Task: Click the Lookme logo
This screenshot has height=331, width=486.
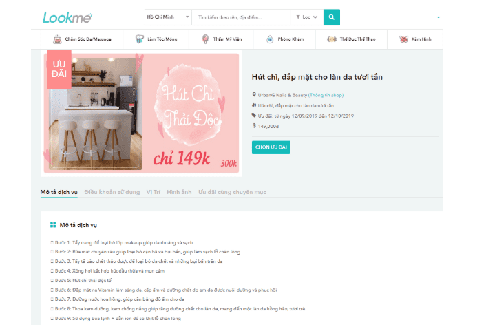Action: click(x=67, y=18)
